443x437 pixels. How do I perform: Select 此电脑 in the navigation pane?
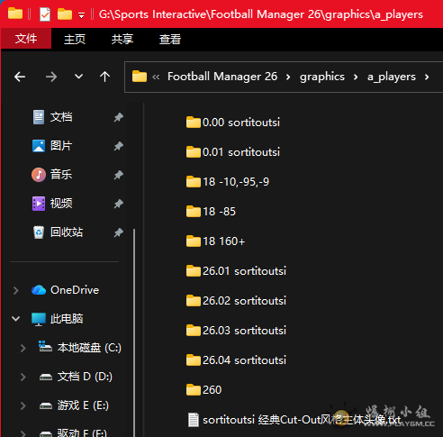click(67, 319)
